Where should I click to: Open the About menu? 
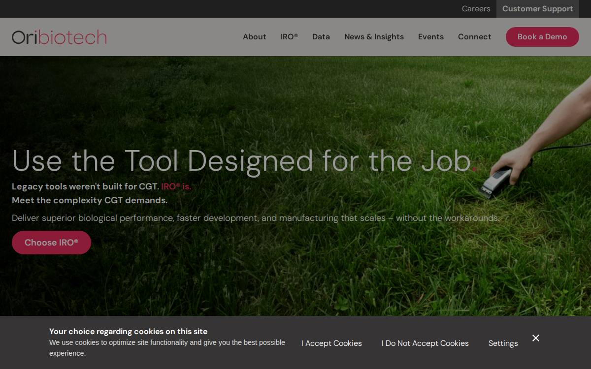[x=254, y=37]
